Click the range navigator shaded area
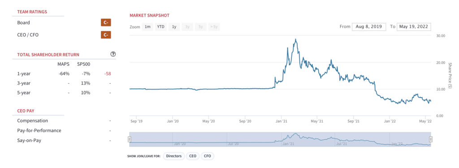 coord(280,139)
